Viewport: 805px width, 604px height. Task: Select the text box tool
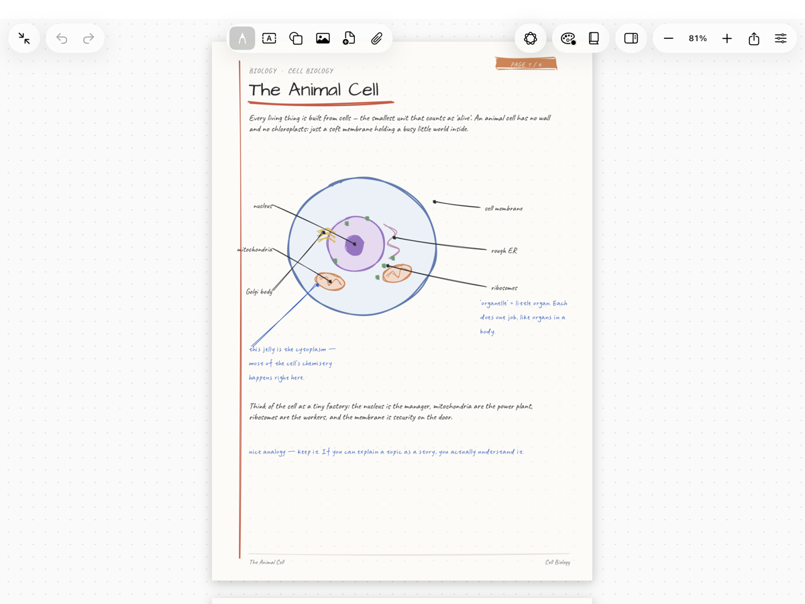(x=269, y=38)
